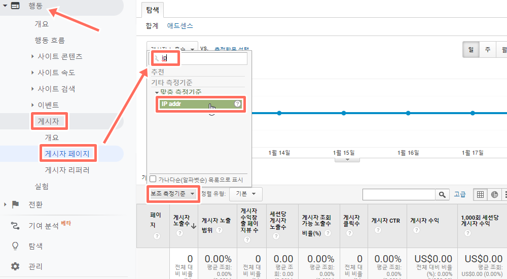Click the 기여 분석 icon
This screenshot has width=507, height=279.
pyautogui.click(x=15, y=226)
